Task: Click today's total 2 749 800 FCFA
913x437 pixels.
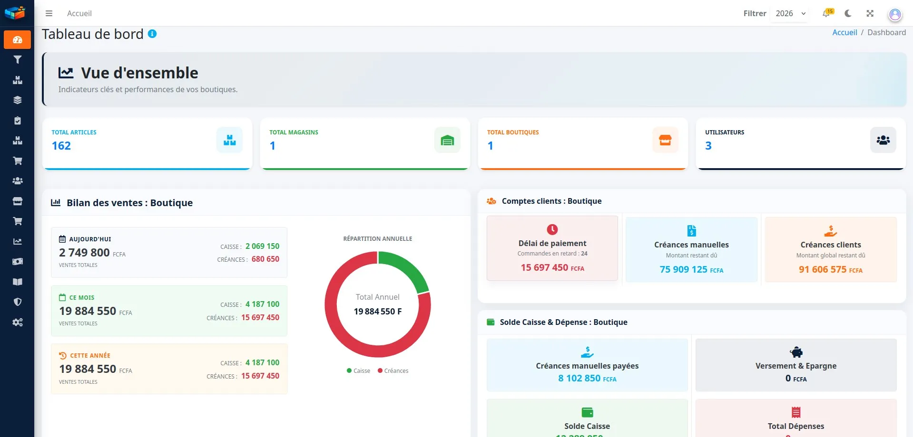Action: [x=92, y=253]
